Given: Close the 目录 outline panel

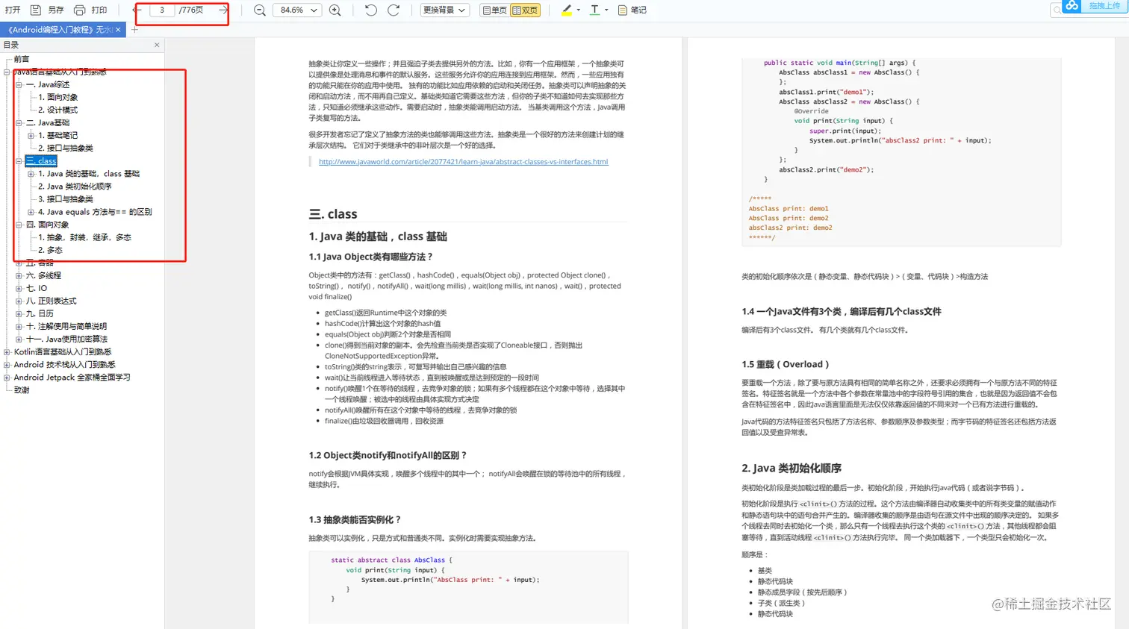Looking at the screenshot, I should [157, 45].
